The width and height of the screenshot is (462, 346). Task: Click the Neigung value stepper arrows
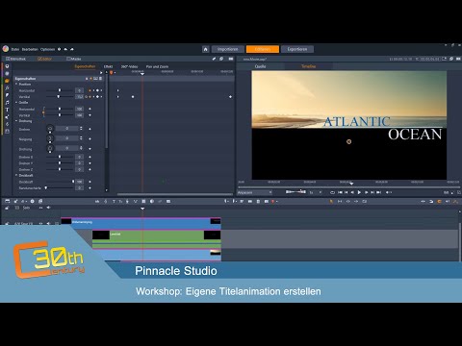81,138
